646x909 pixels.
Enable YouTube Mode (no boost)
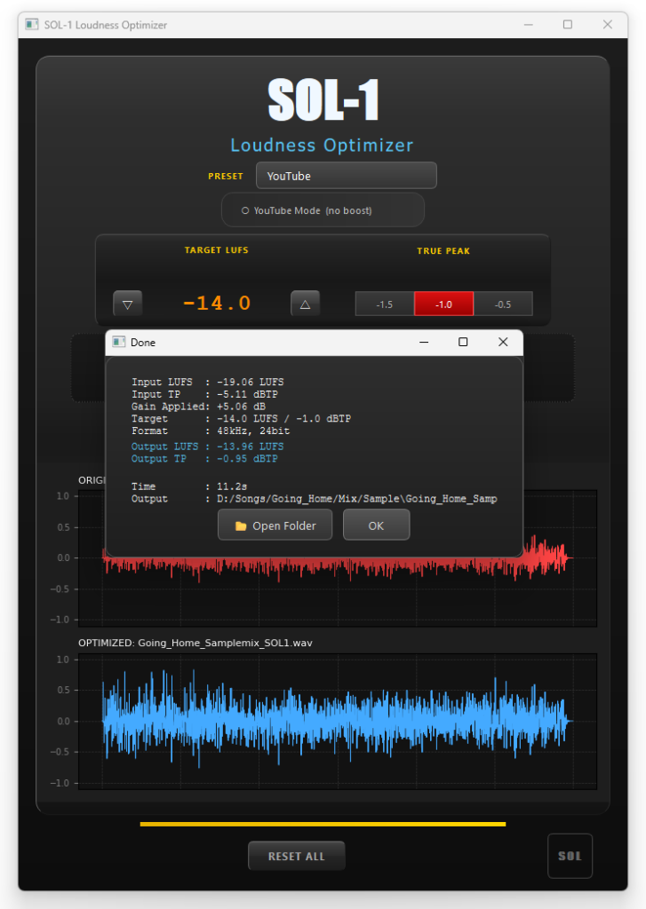pos(245,210)
